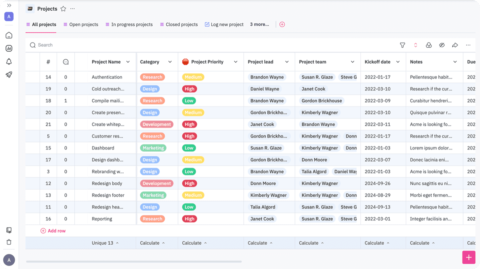The height and width of the screenshot is (269, 480).
Task: Open the reports chart icon in sidebar
Action: [x=9, y=48]
